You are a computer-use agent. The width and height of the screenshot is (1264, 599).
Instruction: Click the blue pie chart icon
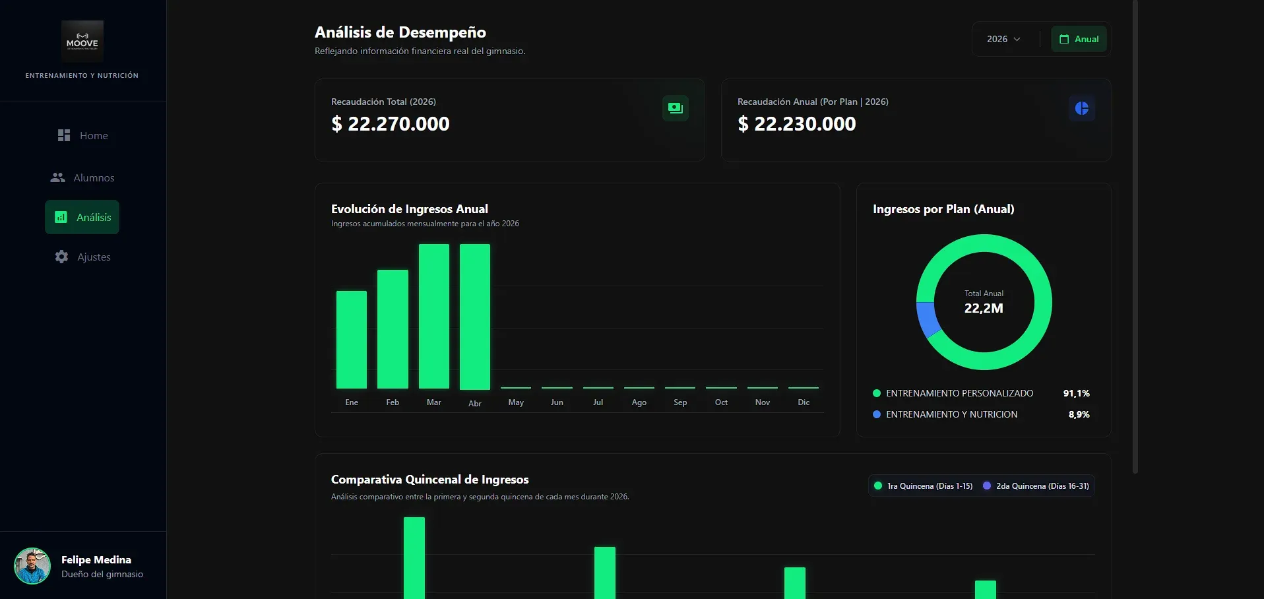coord(1082,108)
